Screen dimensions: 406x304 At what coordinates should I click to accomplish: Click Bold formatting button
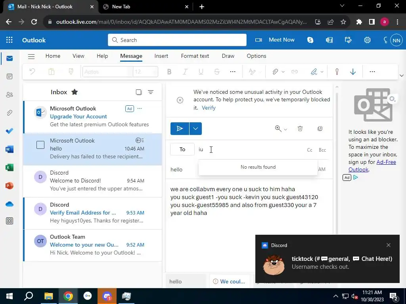(x=169, y=72)
